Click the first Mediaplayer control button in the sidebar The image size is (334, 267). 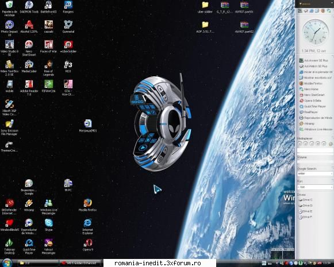coord(300,144)
